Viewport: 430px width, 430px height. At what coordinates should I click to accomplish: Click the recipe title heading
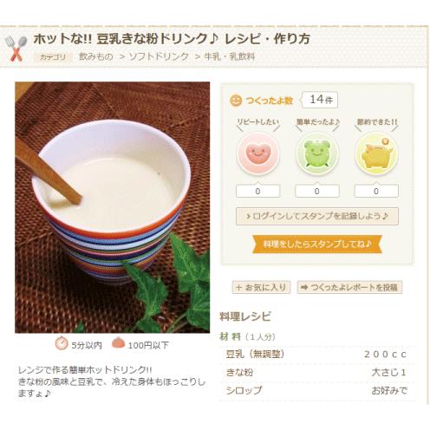(172, 39)
